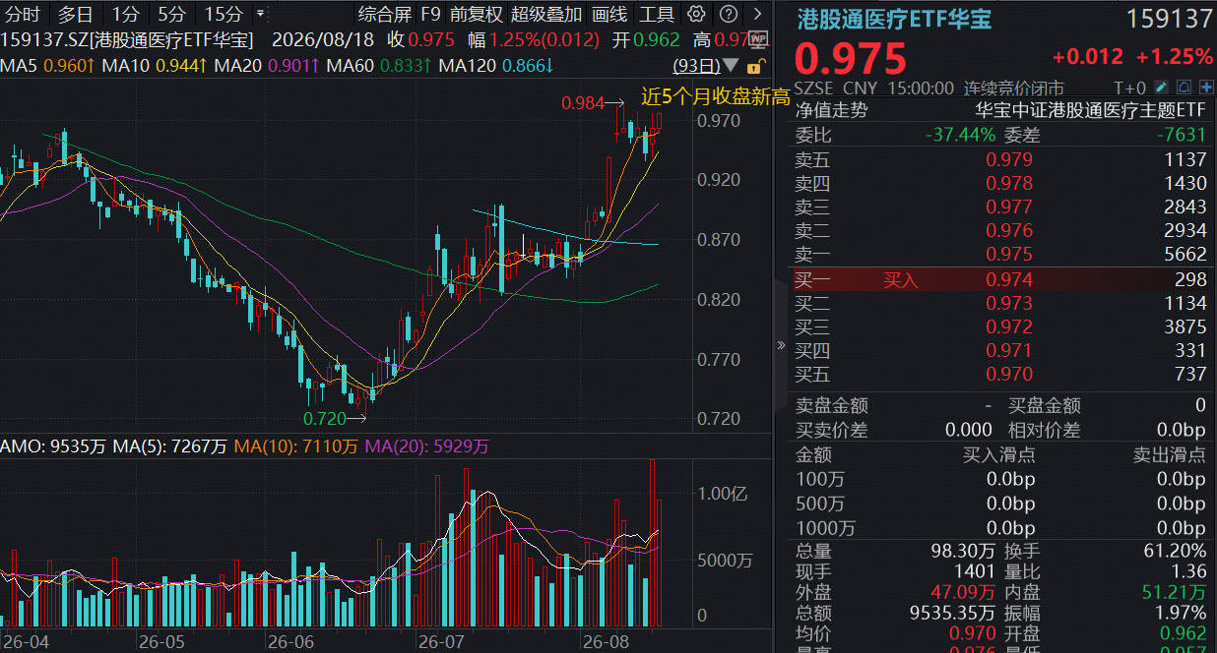
Task: Click MA20 0.901 indicator label
Action: tap(265, 66)
